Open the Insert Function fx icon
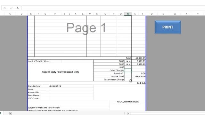205x115 pixels. (18, 8)
